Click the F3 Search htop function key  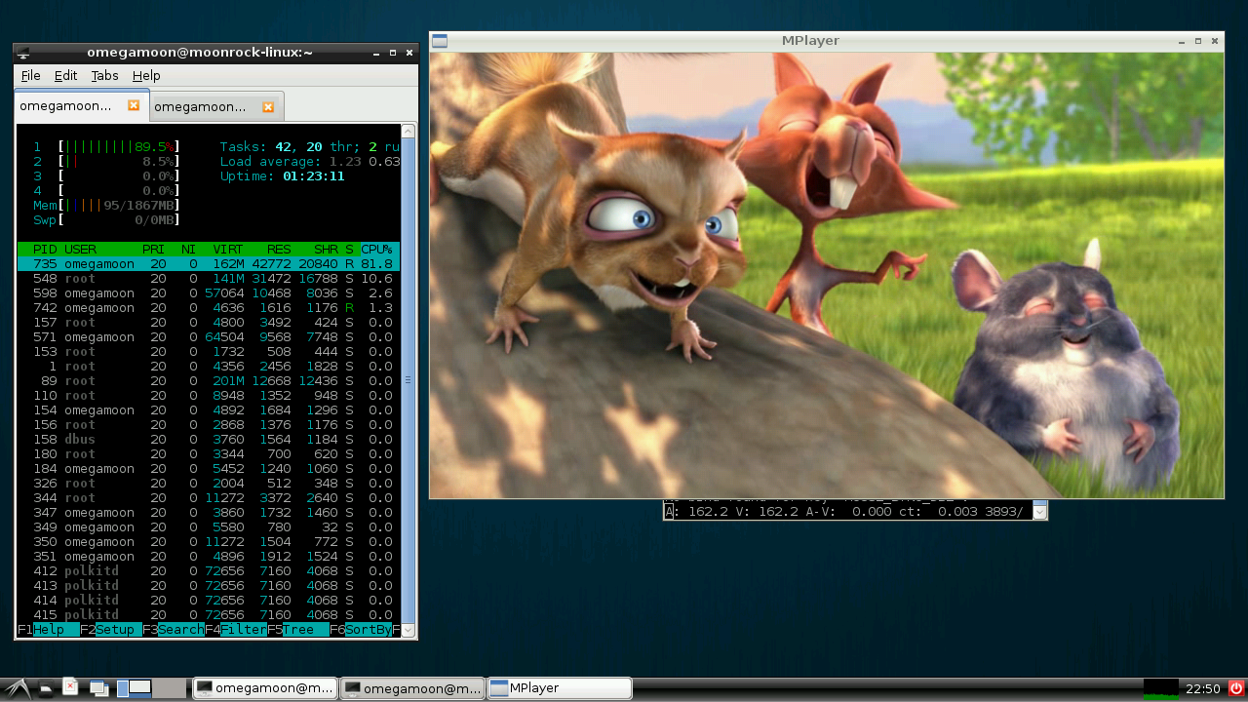point(174,630)
